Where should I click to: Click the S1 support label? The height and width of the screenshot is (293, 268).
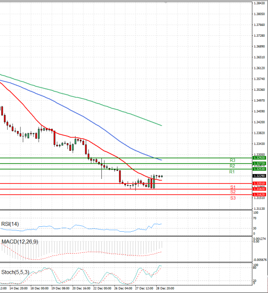click(x=233, y=187)
